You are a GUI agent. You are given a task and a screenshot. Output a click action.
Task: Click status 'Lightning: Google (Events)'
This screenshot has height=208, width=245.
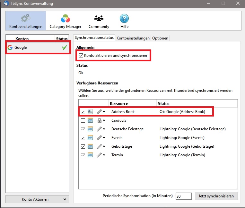click(x=182, y=138)
